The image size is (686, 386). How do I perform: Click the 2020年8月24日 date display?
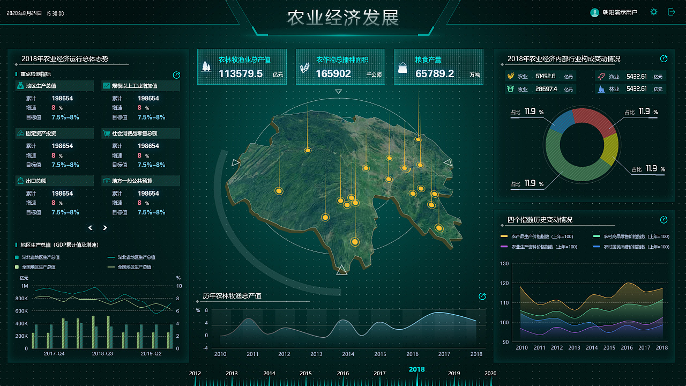[25, 13]
